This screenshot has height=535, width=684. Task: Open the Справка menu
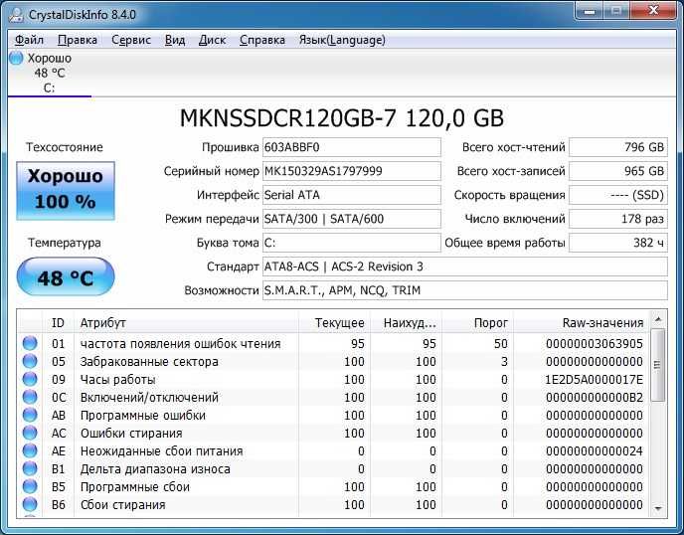262,40
